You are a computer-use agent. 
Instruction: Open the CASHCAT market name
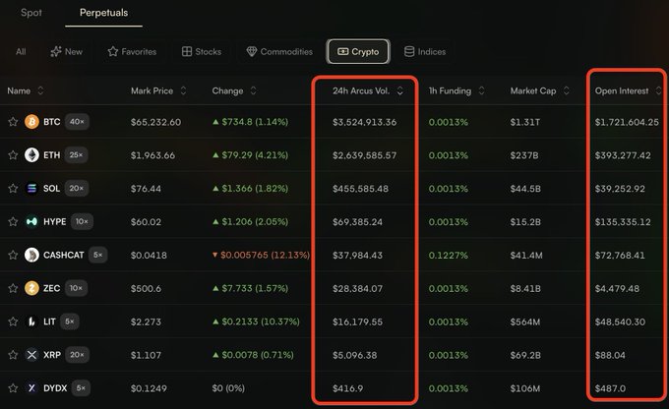coord(64,255)
